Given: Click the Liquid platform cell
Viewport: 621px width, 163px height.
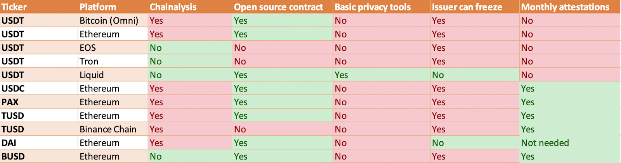Looking at the screenshot, I should [x=113, y=75].
